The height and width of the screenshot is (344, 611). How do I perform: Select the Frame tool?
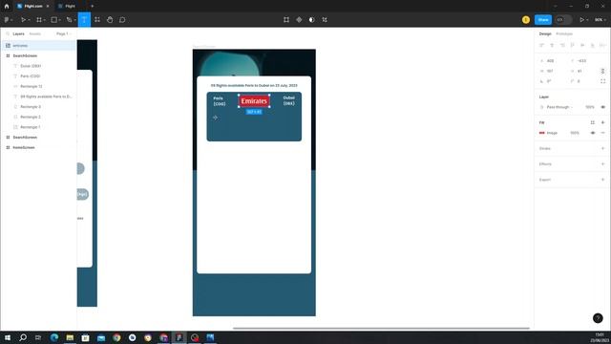[x=39, y=20]
